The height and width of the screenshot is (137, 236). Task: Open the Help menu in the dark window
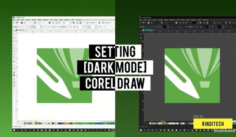coord(200,20)
